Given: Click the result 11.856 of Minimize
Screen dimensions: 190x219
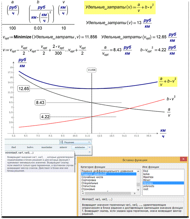Looking at the screenshot, I should [91, 37].
